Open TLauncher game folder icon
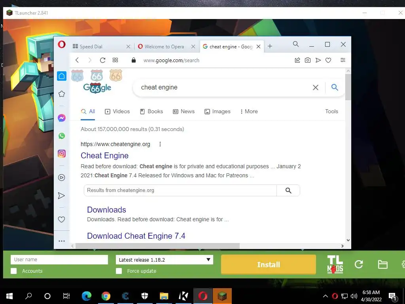This screenshot has height=304, width=405. pos(382,264)
